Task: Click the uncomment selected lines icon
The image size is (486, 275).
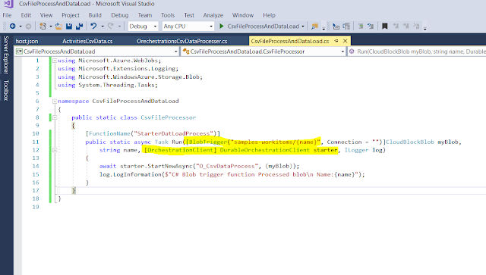Action: coord(371,27)
